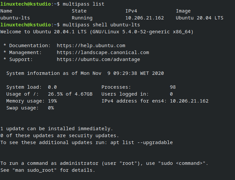Open the ubuntu.com/advantage support link
The height and width of the screenshot is (180, 235).
98,59
